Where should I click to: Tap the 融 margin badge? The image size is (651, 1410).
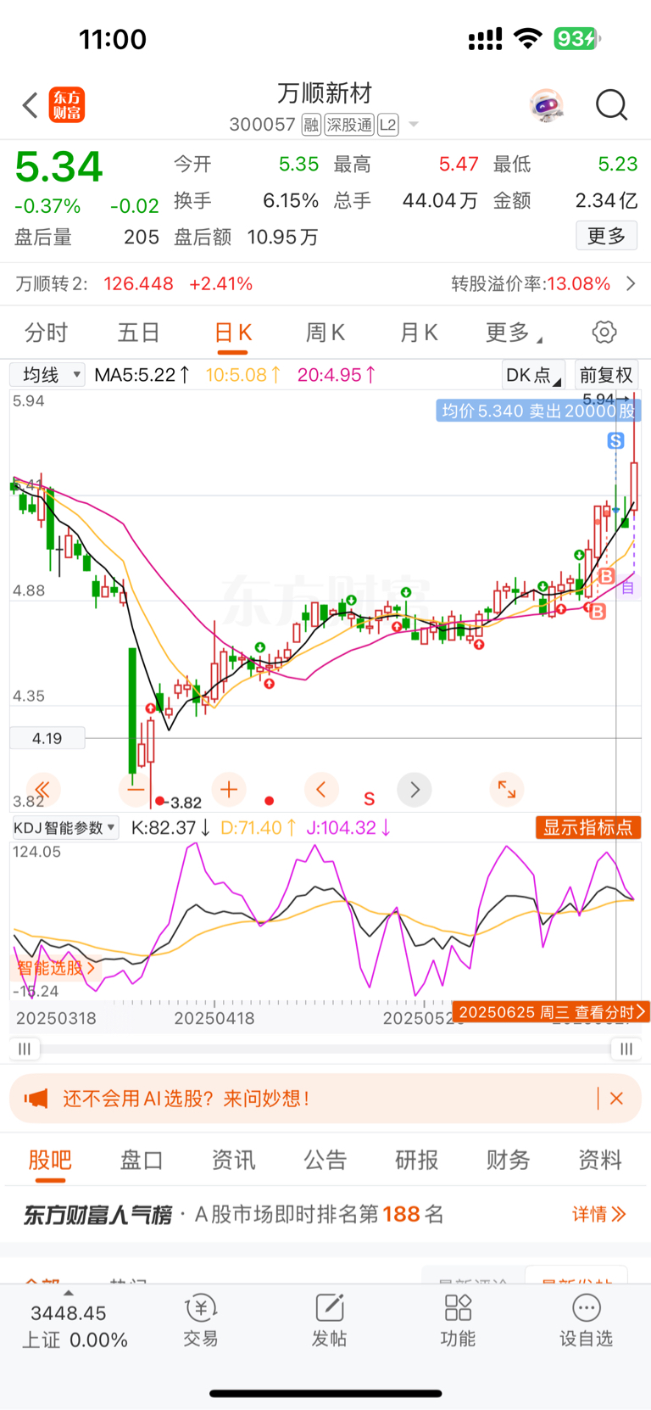coord(311,126)
